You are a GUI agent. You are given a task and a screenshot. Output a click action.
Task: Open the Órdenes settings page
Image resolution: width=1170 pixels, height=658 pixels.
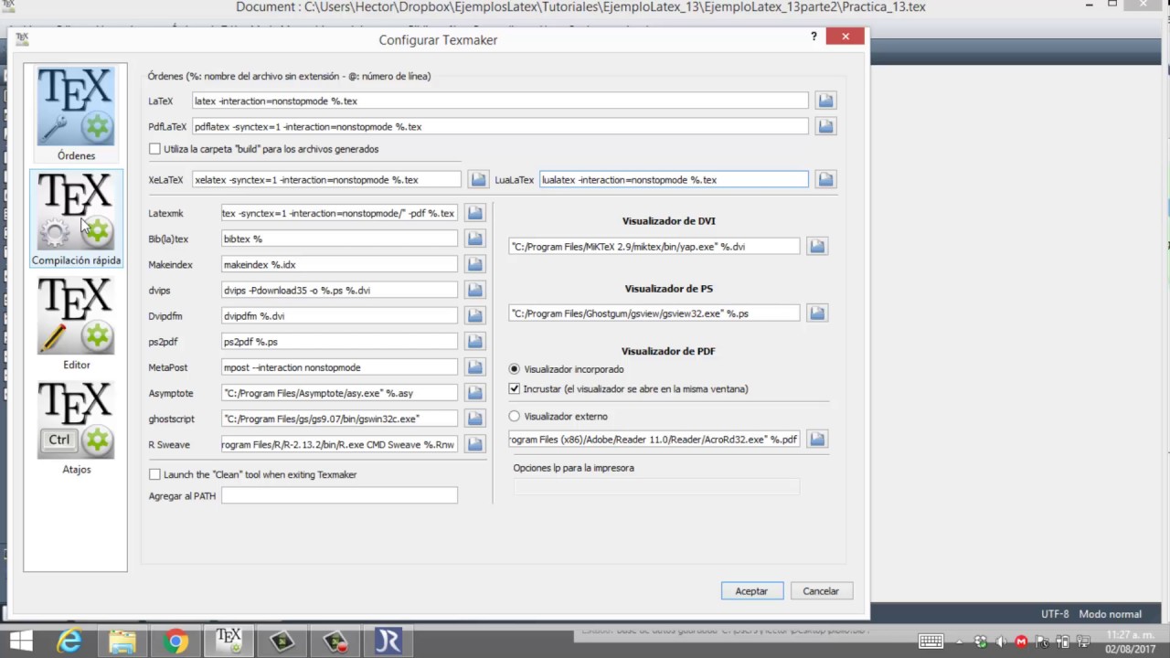[x=76, y=113]
